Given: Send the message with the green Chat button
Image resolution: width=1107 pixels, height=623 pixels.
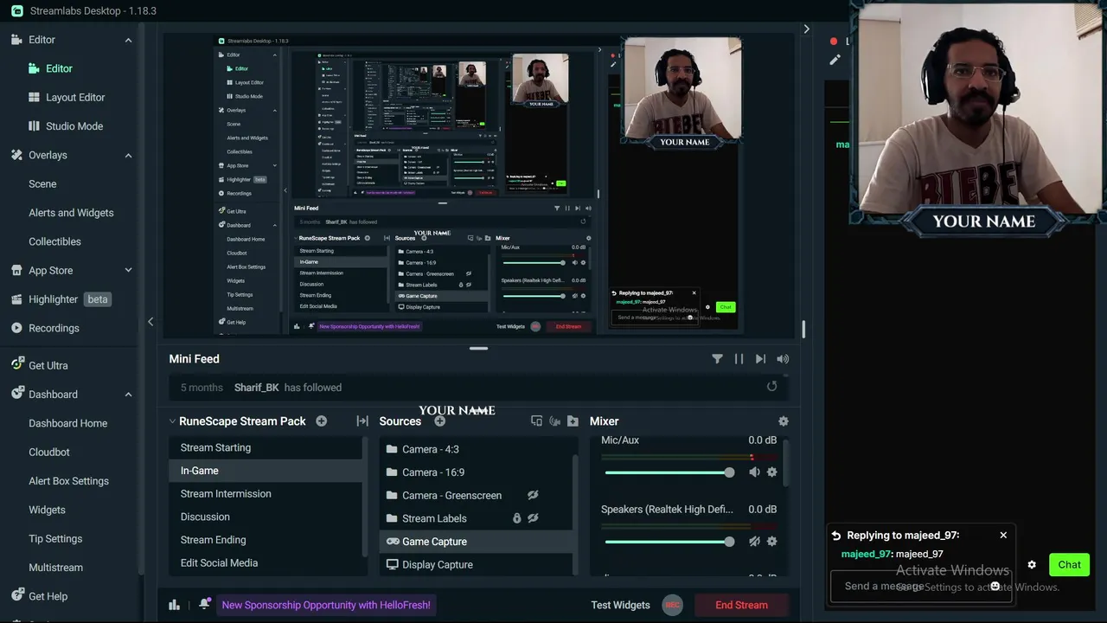Looking at the screenshot, I should tap(1069, 564).
